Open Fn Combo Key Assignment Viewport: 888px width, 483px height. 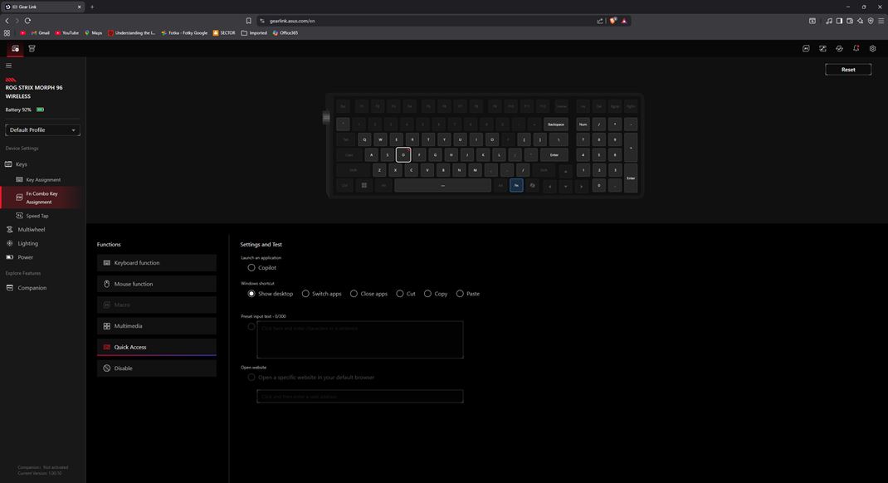point(42,198)
